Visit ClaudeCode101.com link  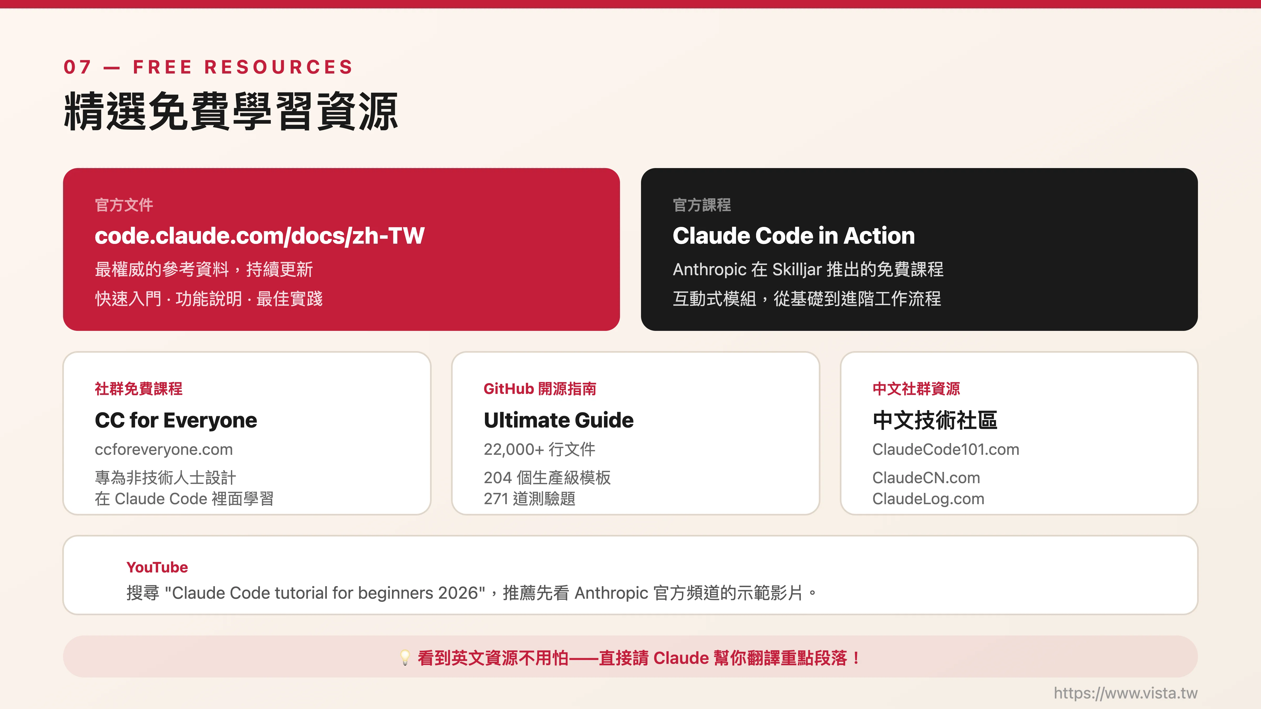pos(945,449)
